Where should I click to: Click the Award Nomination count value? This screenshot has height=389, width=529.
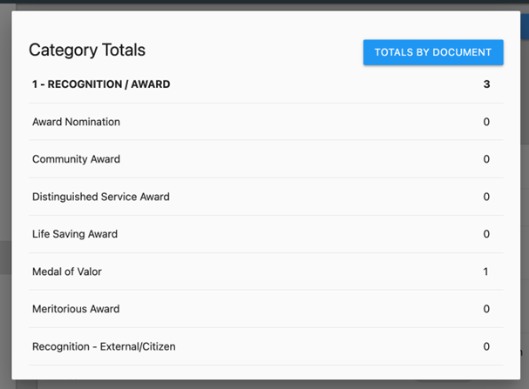[486, 122]
